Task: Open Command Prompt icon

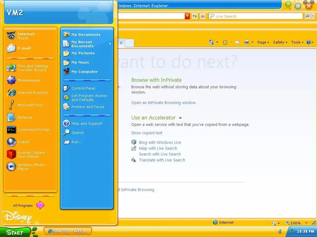Action: (x=11, y=130)
